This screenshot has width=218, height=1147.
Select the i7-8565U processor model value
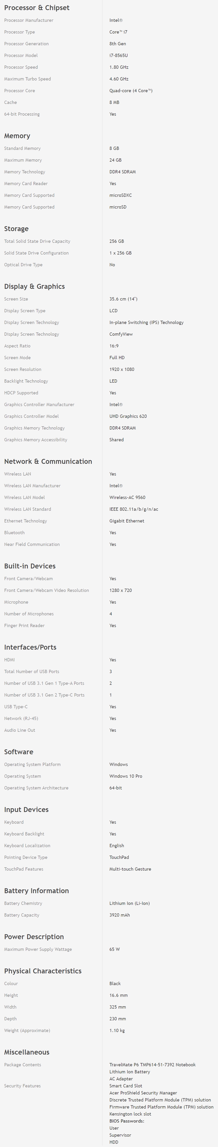coord(119,56)
